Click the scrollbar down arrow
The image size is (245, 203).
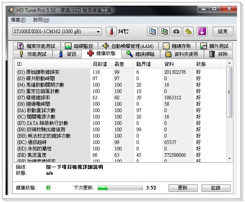(x=229, y=159)
